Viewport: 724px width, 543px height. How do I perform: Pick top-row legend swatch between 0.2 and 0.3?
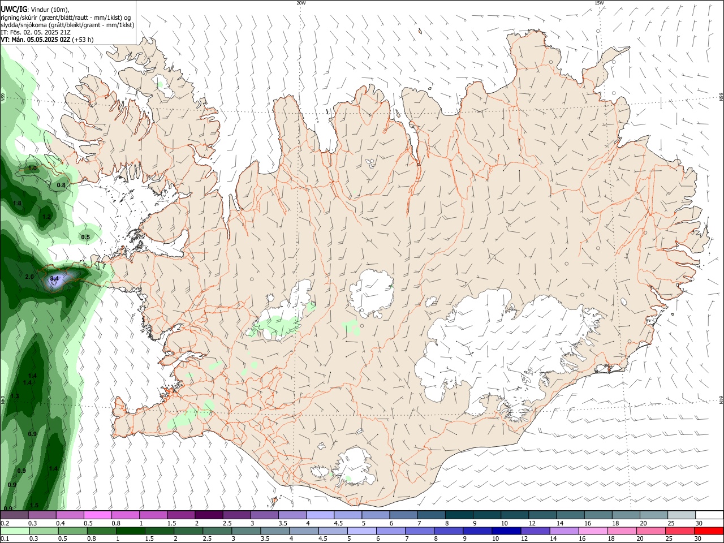tap(14, 515)
